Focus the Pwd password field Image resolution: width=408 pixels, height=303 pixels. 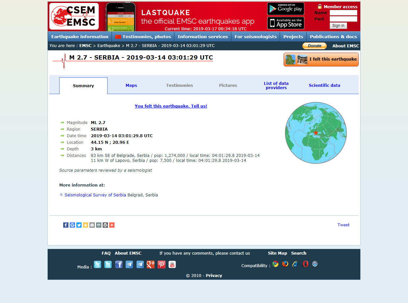(x=344, y=19)
